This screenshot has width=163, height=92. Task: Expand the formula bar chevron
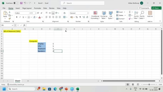161,25
